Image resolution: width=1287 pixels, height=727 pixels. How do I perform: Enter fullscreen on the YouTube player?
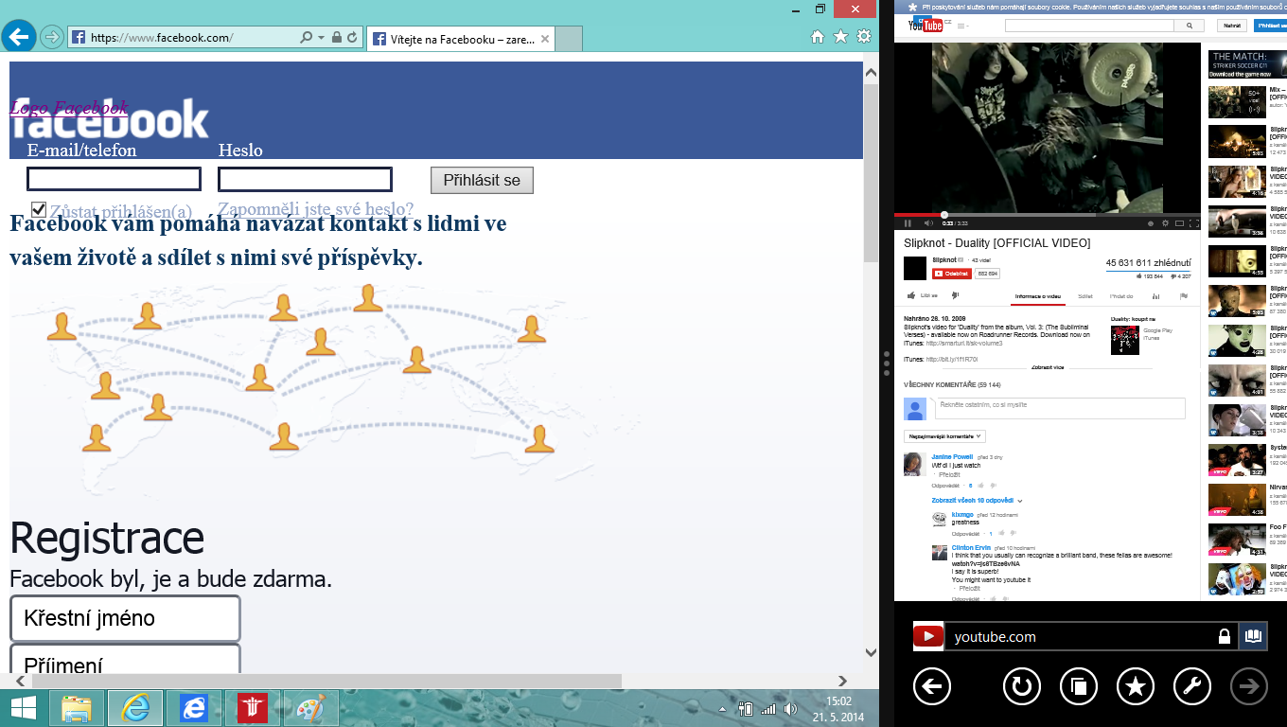[x=1193, y=223]
